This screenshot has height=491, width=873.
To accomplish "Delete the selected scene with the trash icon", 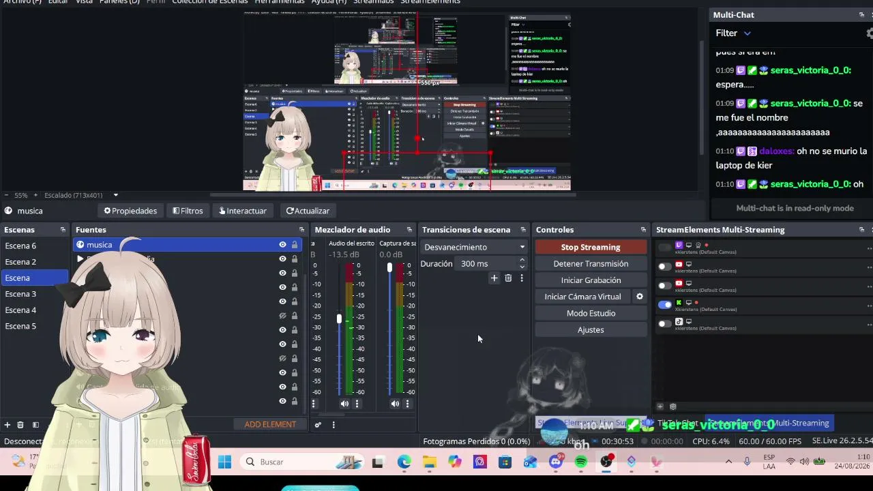I will [x=20, y=425].
